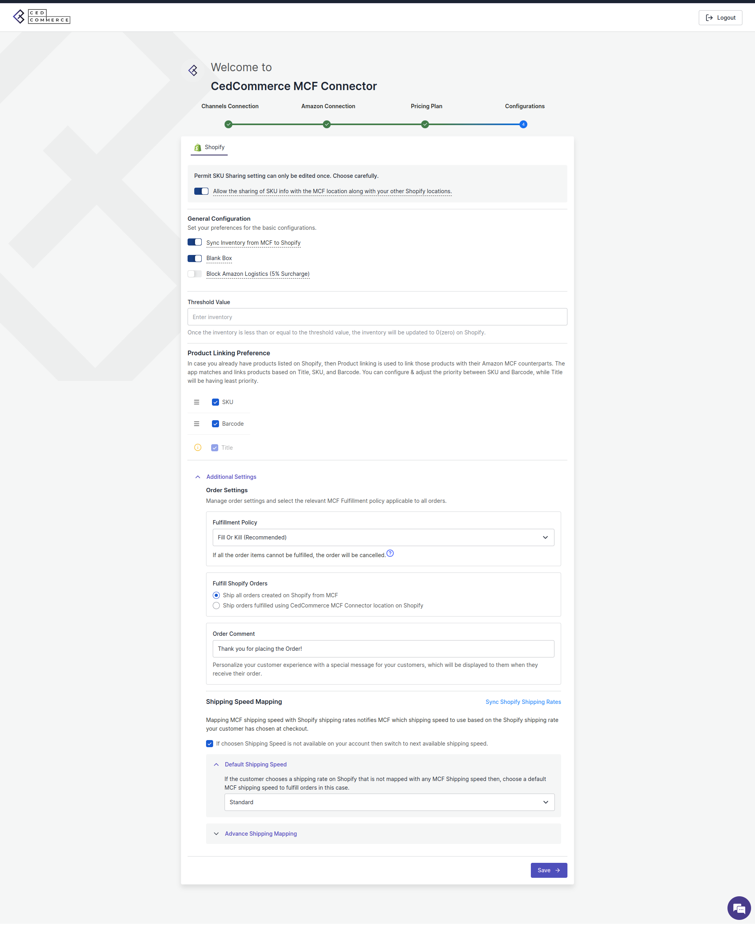
Task: Select Ship orders fulfilled using connector location
Action: pyautogui.click(x=216, y=606)
